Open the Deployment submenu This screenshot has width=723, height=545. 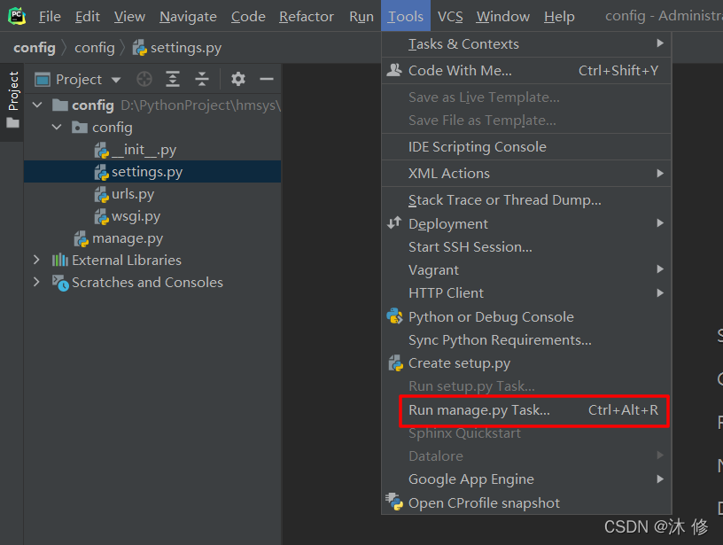tap(526, 223)
